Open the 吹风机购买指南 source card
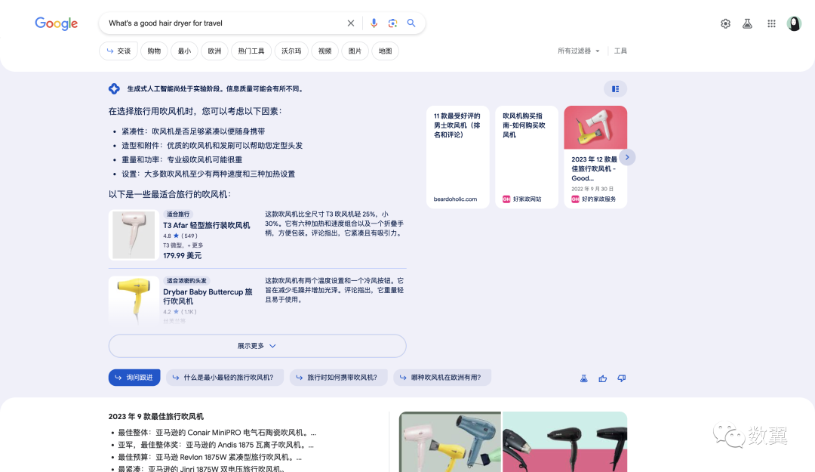The image size is (815, 472). (x=527, y=157)
